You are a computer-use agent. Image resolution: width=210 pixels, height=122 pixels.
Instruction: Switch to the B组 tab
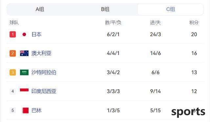click(x=105, y=9)
